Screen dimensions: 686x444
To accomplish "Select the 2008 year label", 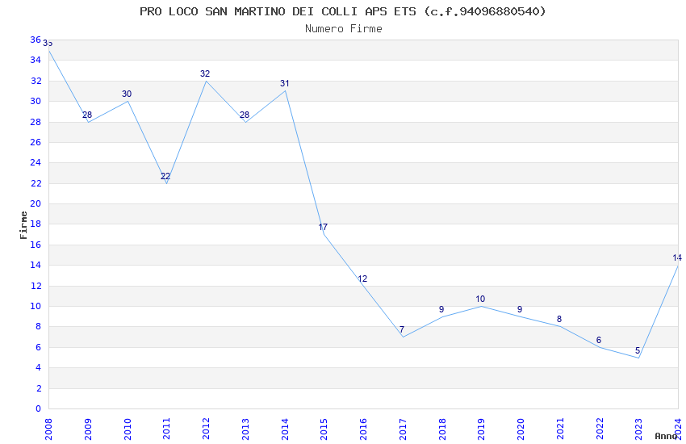I will point(48,429).
